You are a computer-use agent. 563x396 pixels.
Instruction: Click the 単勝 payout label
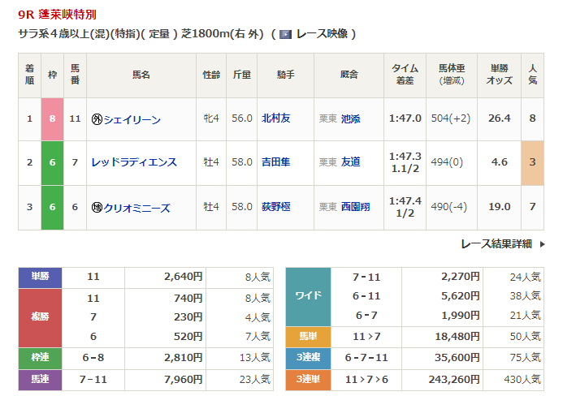(x=40, y=277)
